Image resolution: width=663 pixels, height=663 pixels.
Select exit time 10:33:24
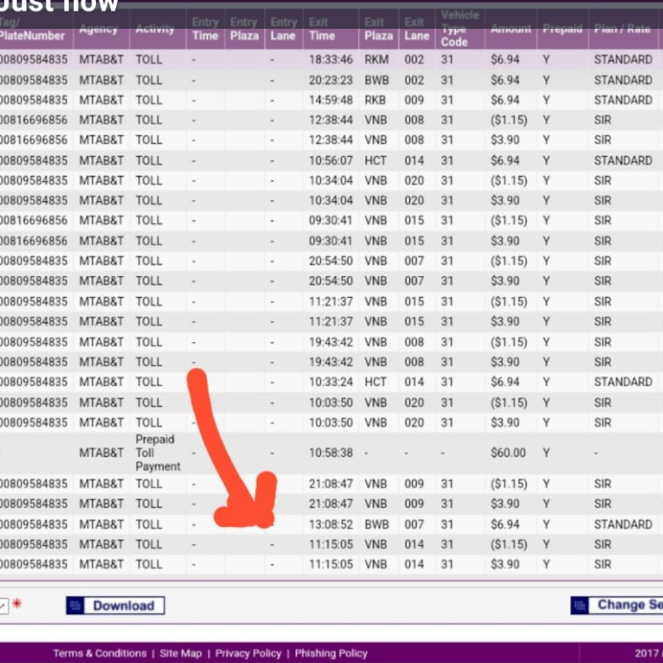point(331,382)
